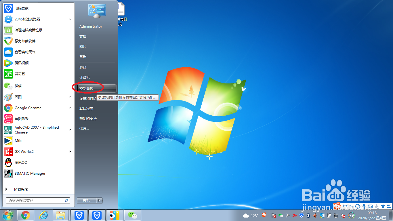
Task: Click the 关机 (Shut down) button
Action: pos(87,201)
